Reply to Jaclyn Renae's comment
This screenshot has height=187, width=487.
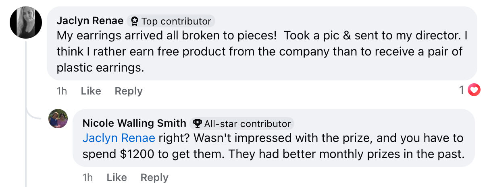[x=129, y=91]
